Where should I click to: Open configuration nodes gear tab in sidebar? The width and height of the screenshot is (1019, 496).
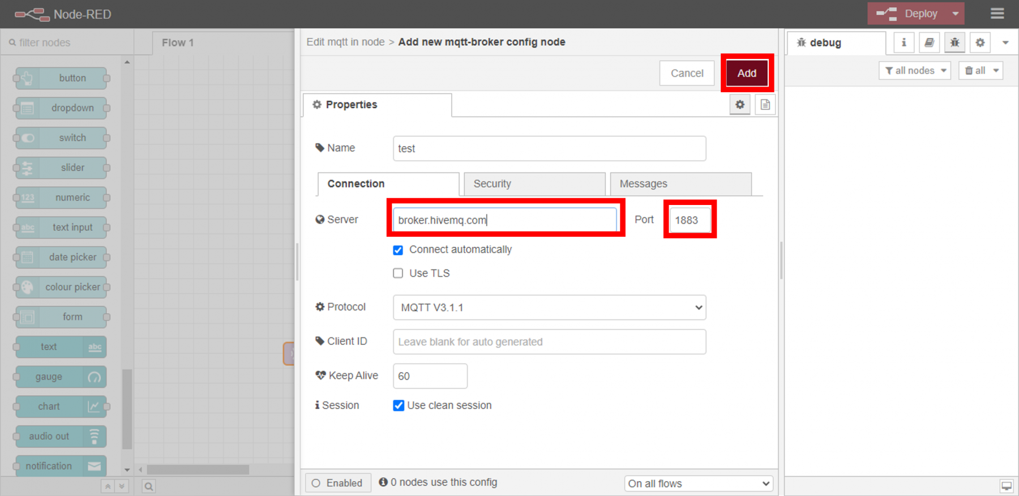[x=980, y=42]
